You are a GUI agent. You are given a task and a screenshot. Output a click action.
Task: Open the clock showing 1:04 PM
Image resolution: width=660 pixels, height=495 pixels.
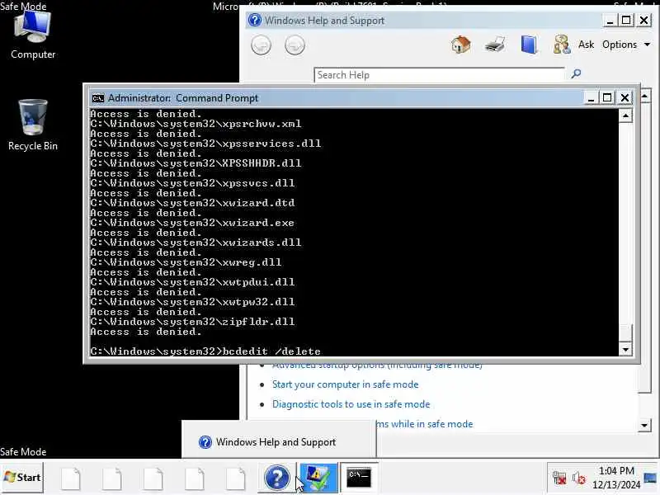tap(616, 478)
